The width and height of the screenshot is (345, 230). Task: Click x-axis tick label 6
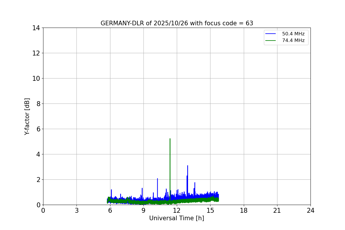(x=110, y=211)
